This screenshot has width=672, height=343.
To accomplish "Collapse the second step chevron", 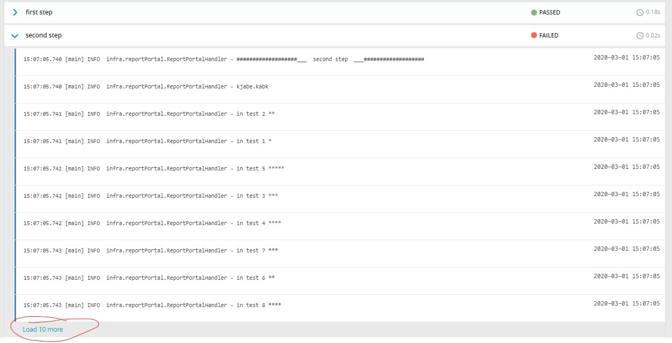I will pos(15,36).
